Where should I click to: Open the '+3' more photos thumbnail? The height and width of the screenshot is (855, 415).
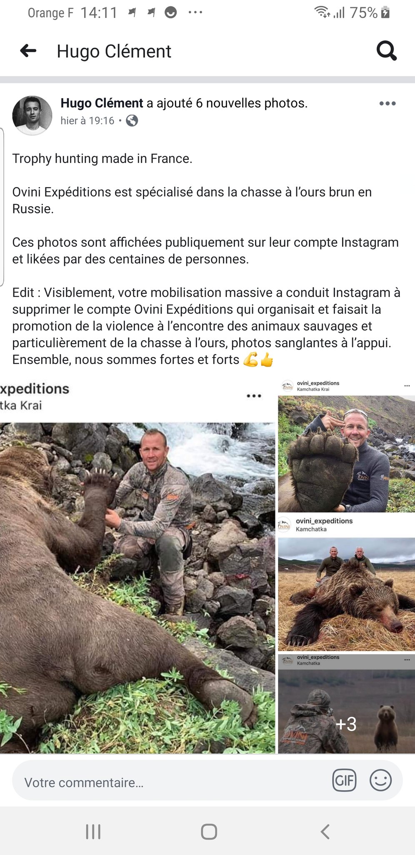pos(347,704)
